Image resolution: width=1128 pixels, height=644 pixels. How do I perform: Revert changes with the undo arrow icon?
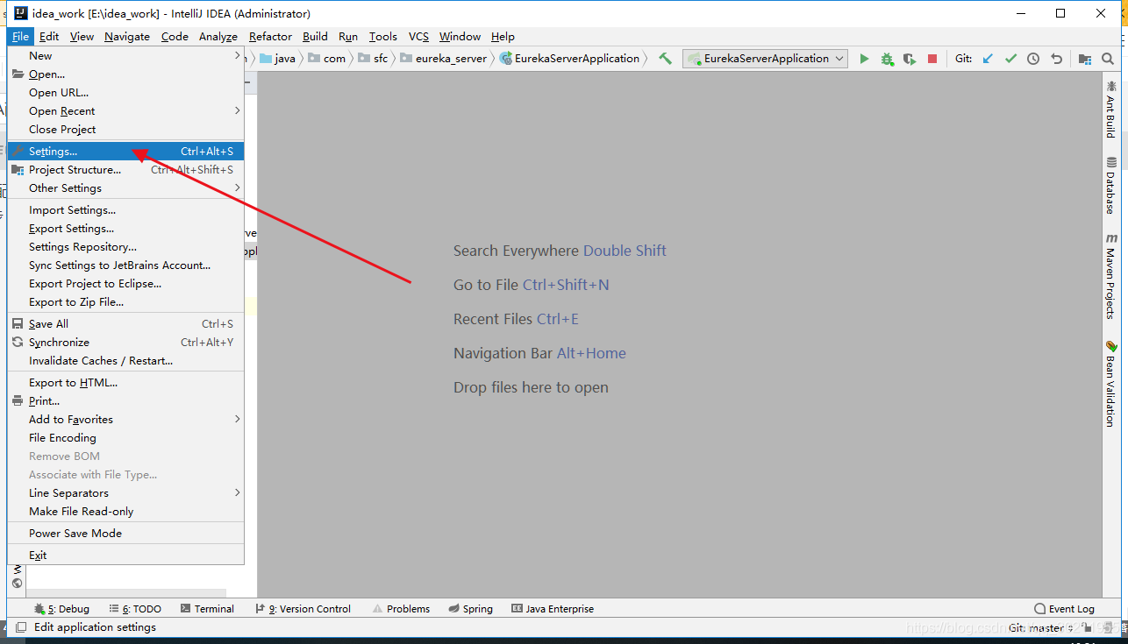point(1056,59)
